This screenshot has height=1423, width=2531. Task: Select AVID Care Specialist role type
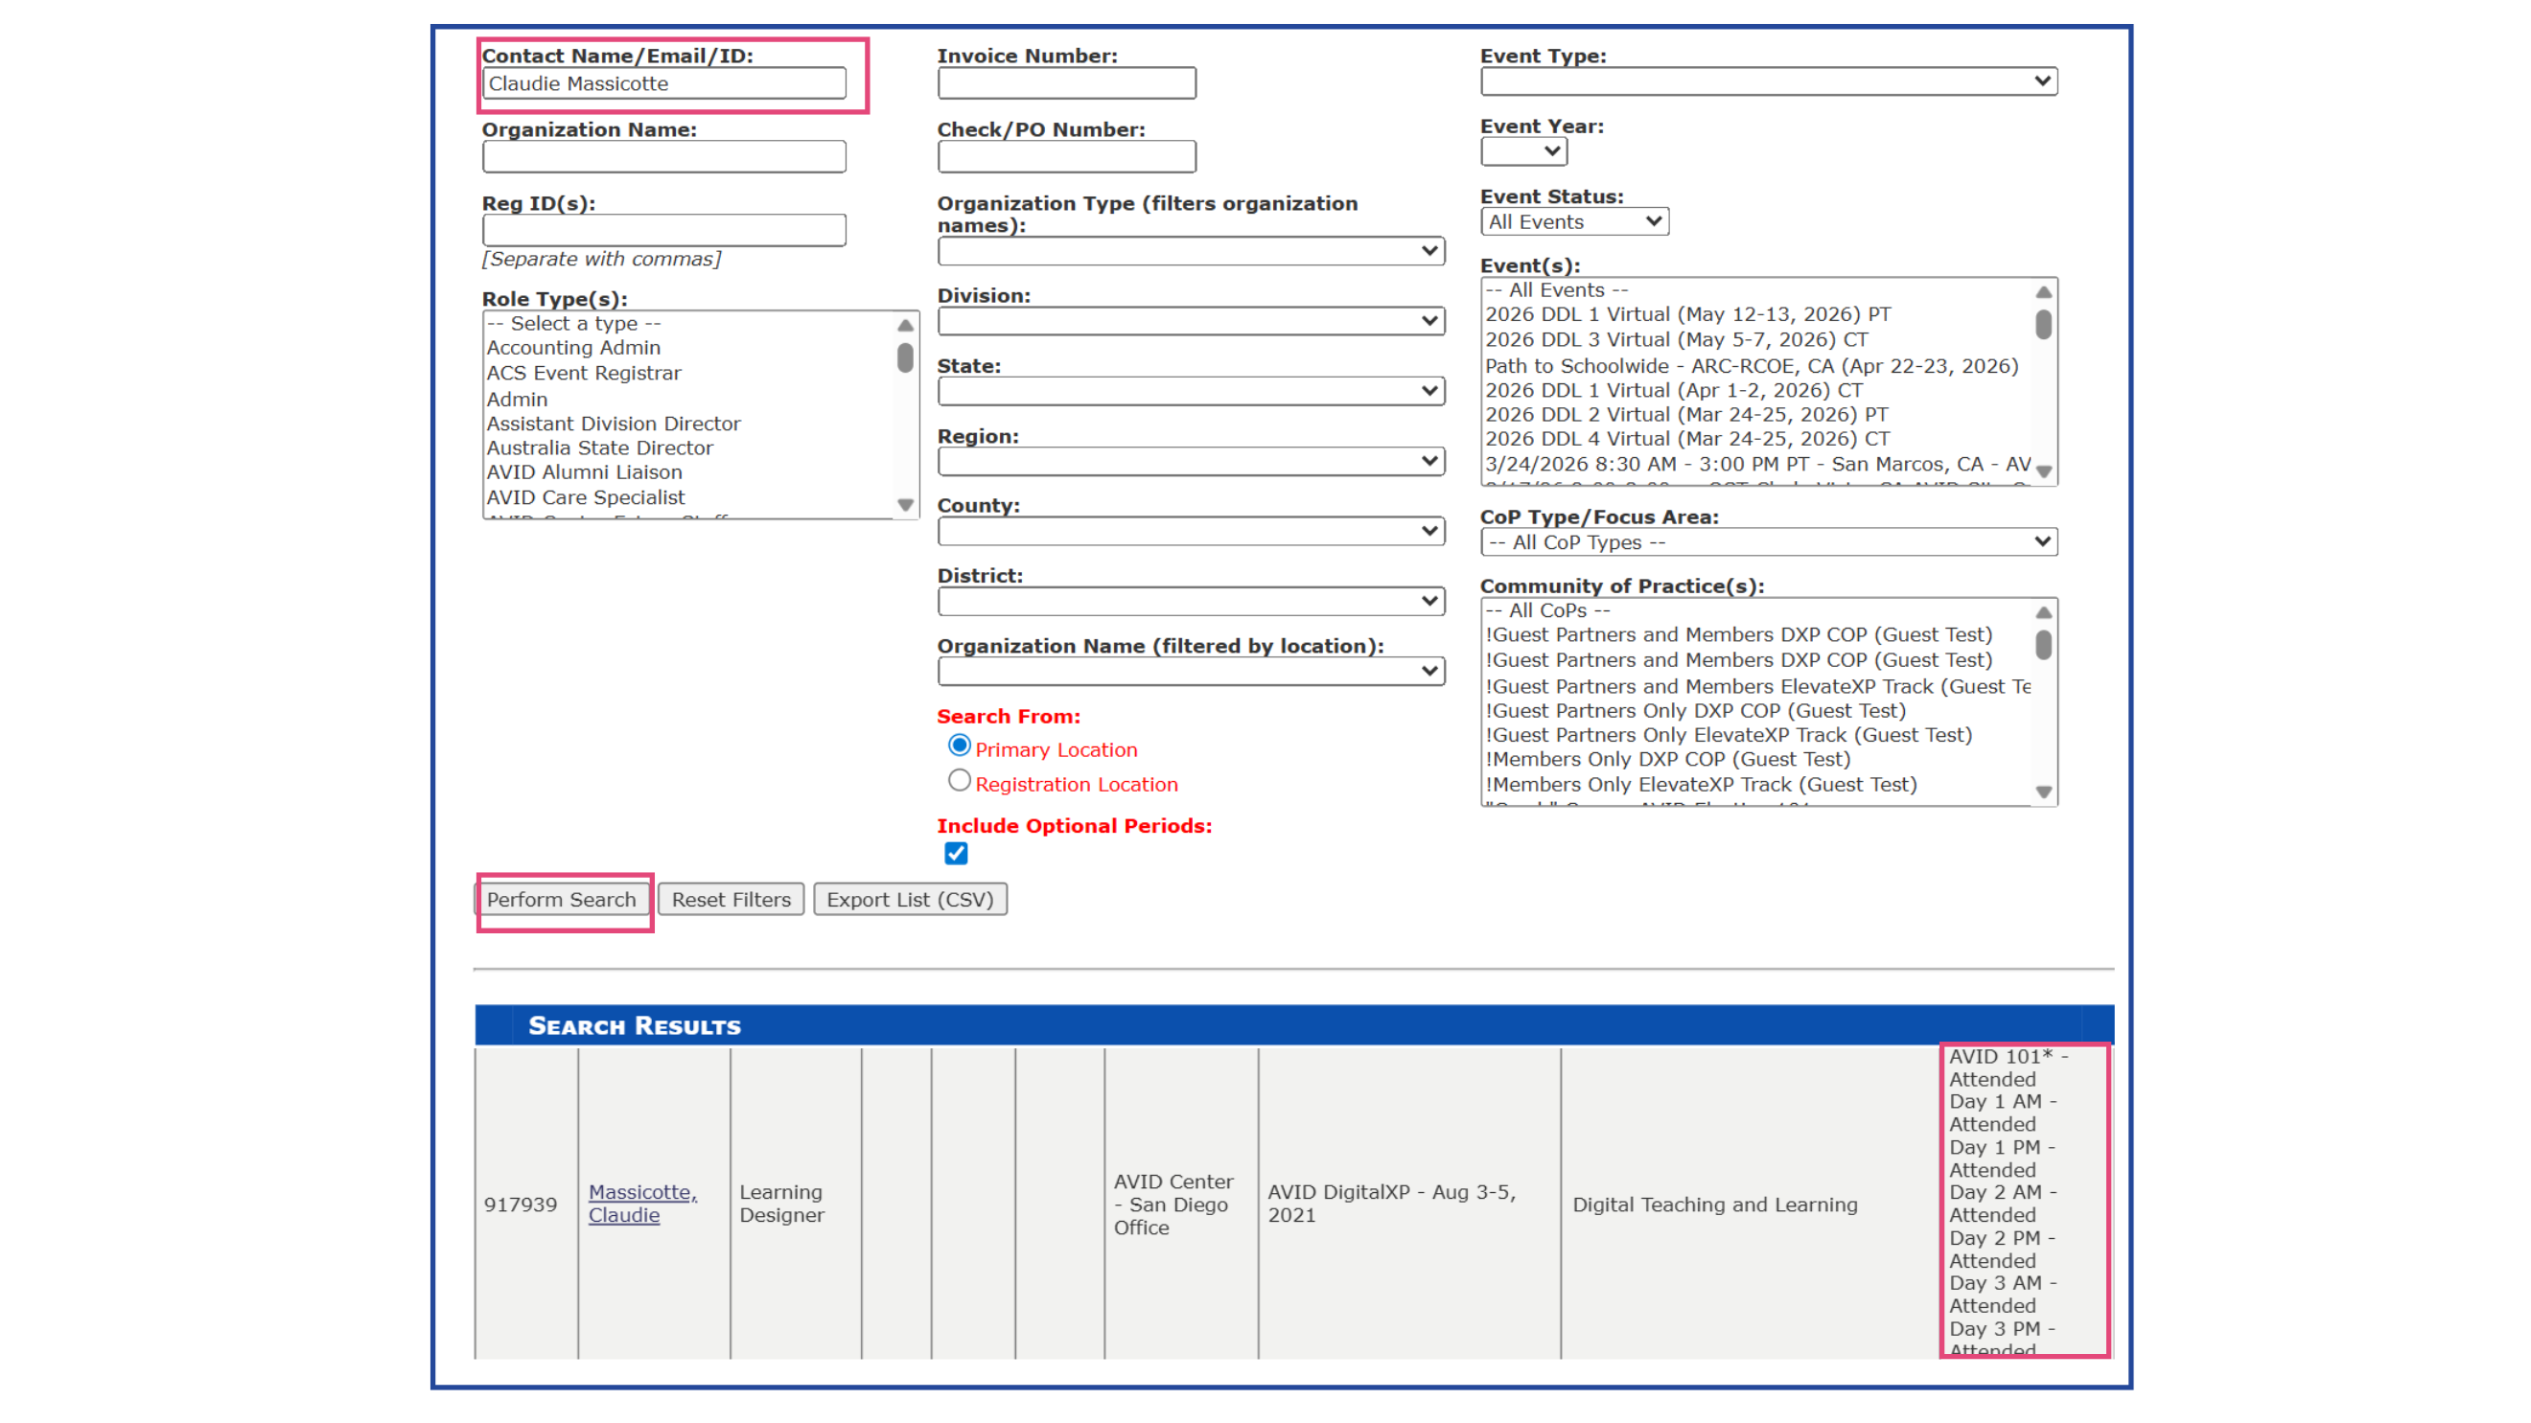586,498
